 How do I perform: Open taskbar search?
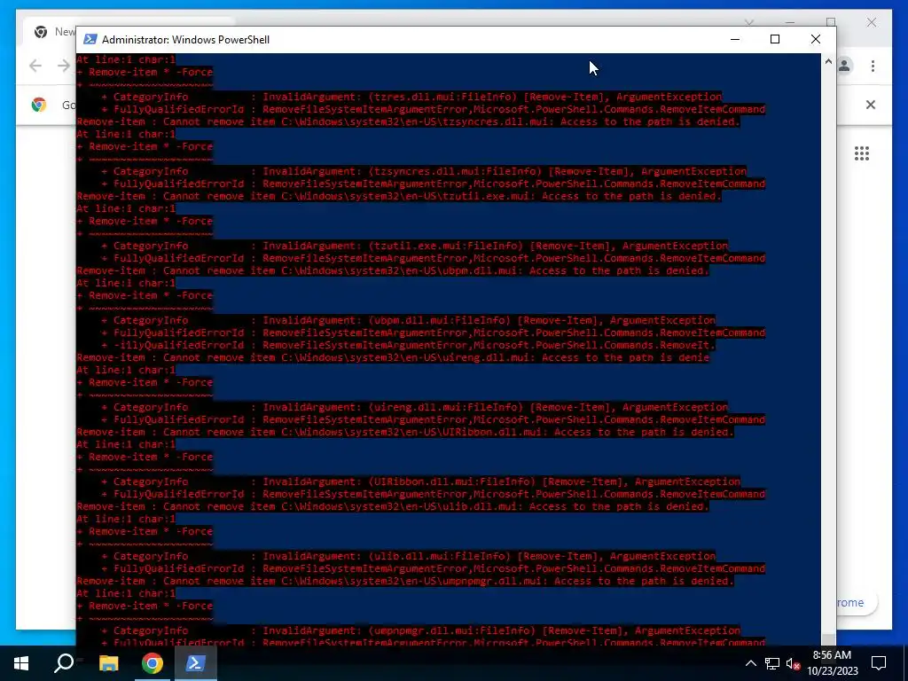tap(64, 663)
